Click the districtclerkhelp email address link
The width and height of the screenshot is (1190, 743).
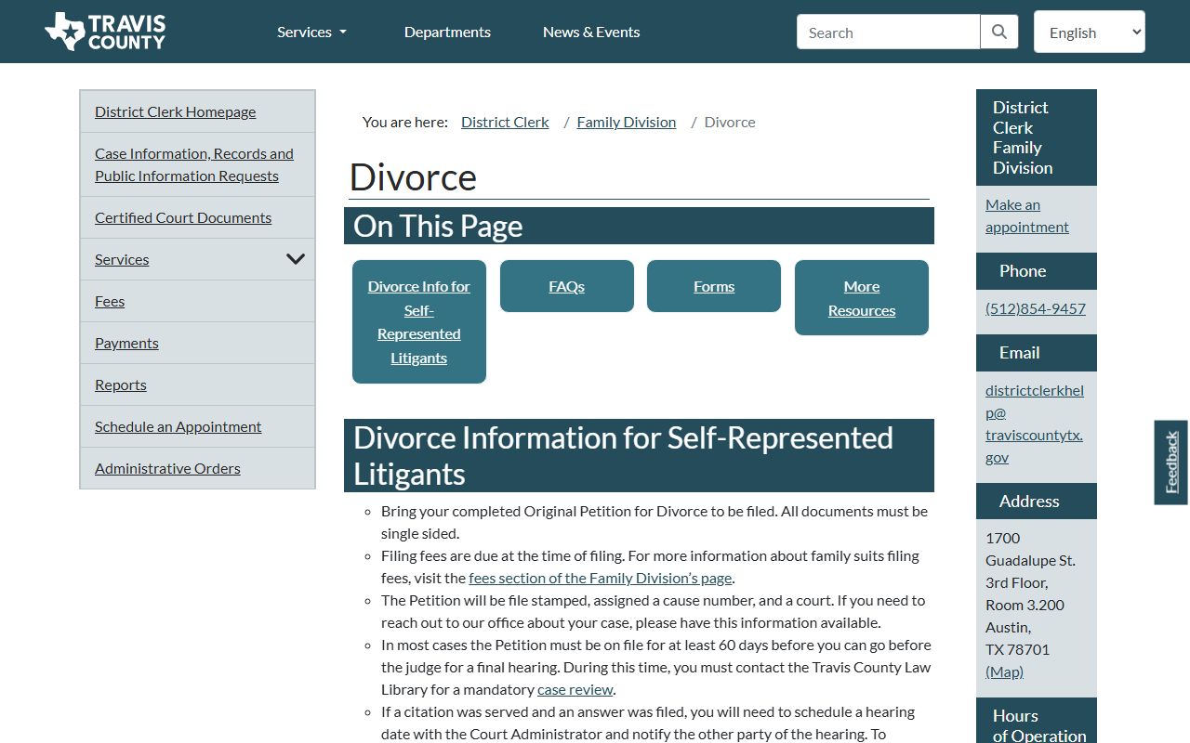click(x=1035, y=424)
